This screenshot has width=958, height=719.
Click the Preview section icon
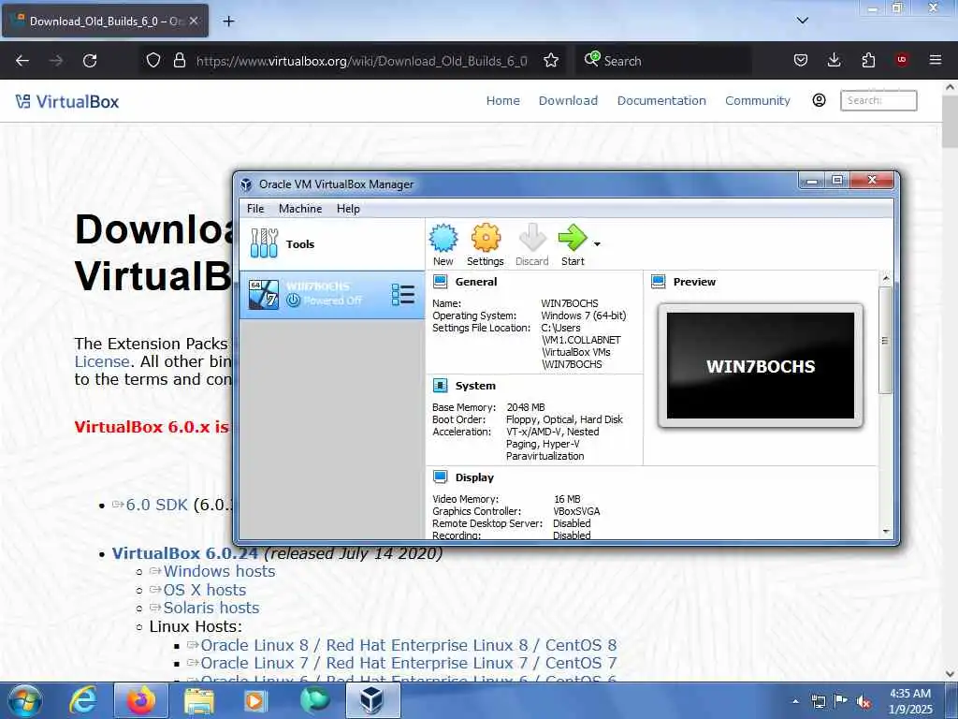pos(658,282)
